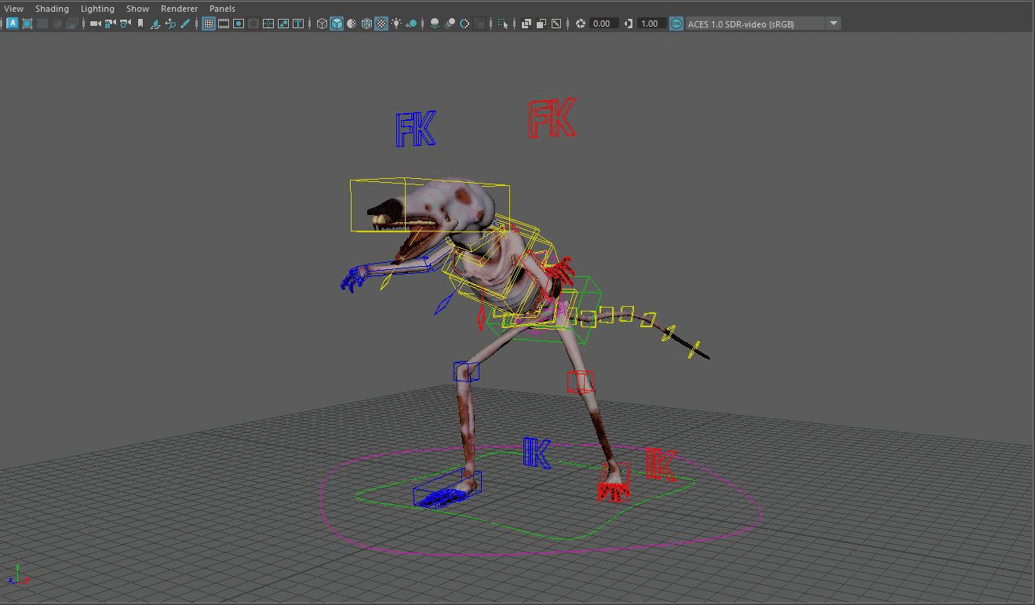The height and width of the screenshot is (605, 1035).
Task: Toggle the X-Ray Joints icon
Action: [x=556, y=24]
